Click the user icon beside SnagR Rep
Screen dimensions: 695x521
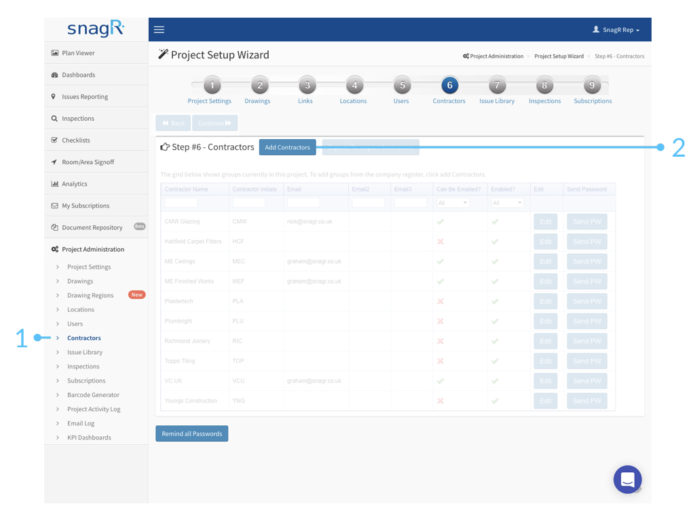point(596,29)
